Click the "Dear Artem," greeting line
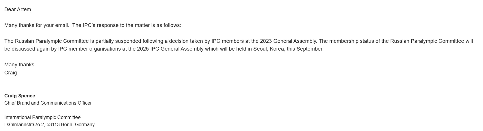The height and width of the screenshot is (131, 483). [18, 9]
